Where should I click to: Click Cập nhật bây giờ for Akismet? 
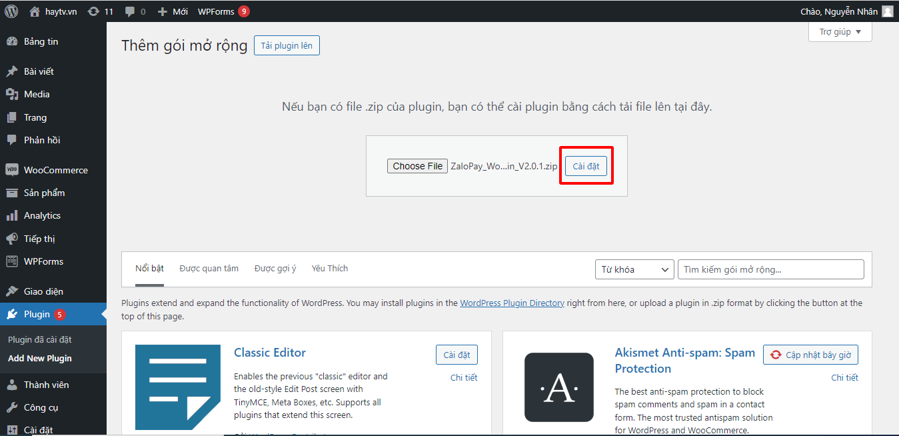(810, 355)
